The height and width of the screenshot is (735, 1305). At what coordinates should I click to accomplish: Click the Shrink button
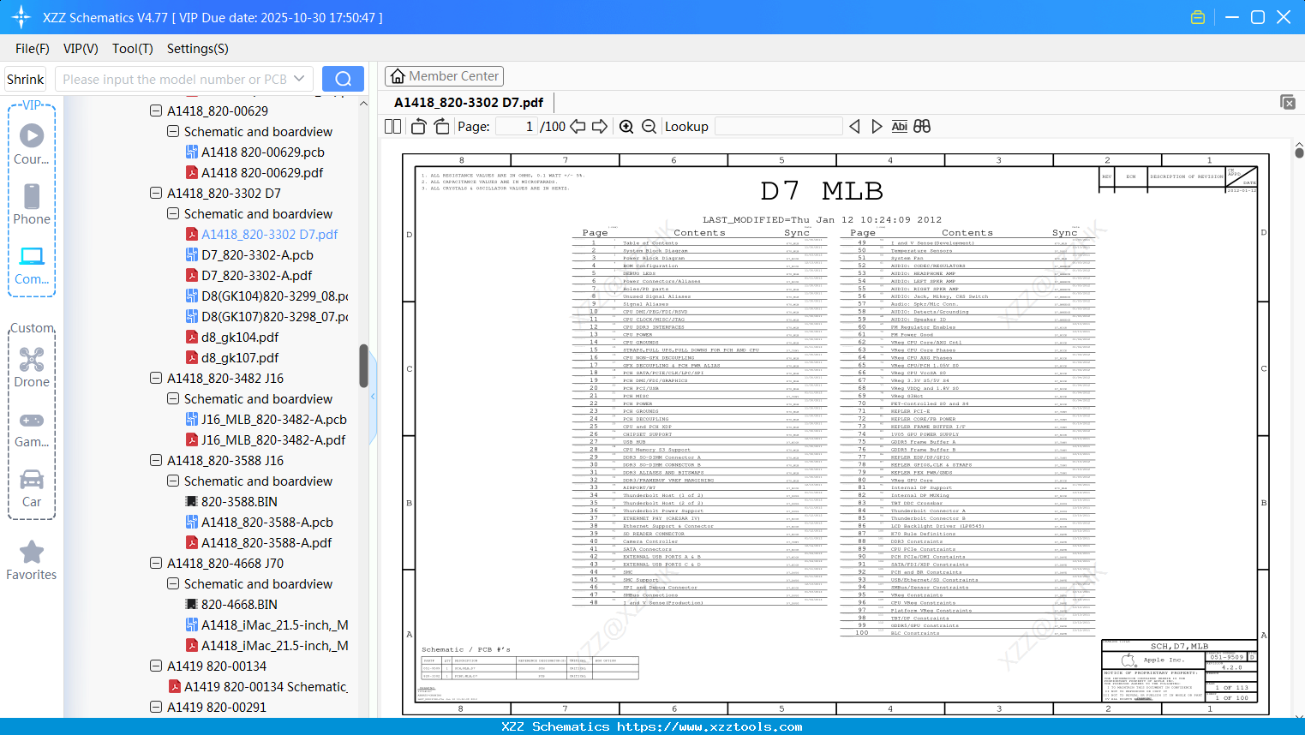click(26, 79)
